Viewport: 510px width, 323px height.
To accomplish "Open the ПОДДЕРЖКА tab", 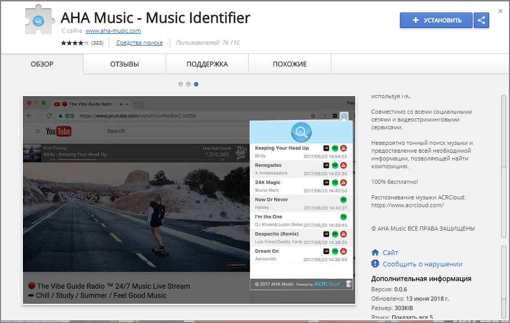I will 207,64.
